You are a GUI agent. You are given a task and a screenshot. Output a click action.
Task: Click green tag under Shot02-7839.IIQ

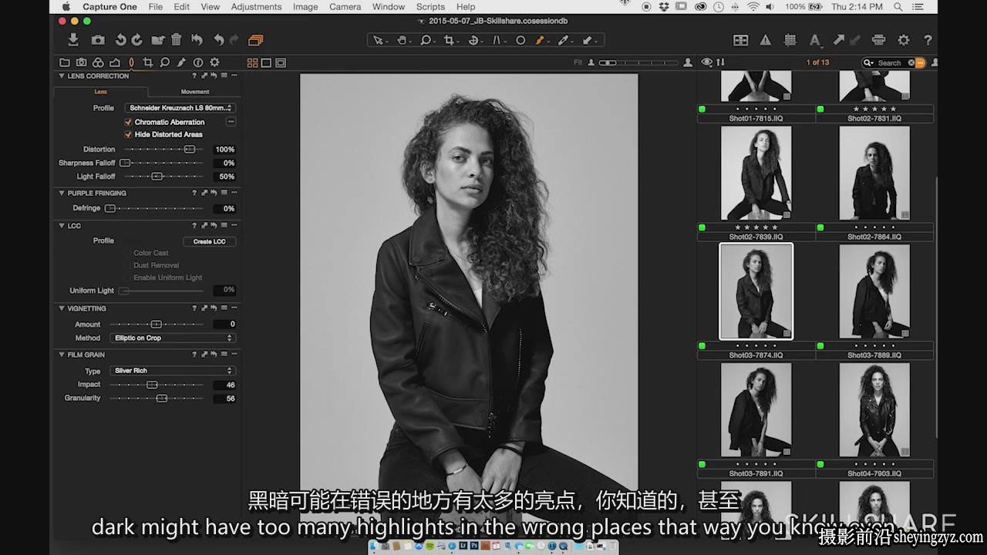(x=702, y=227)
